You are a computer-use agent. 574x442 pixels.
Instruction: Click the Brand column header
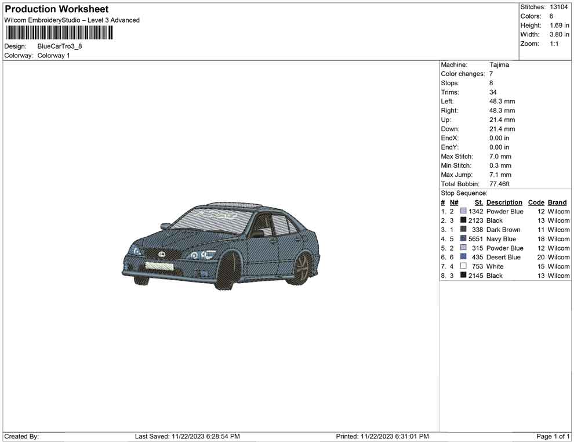[x=557, y=202]
